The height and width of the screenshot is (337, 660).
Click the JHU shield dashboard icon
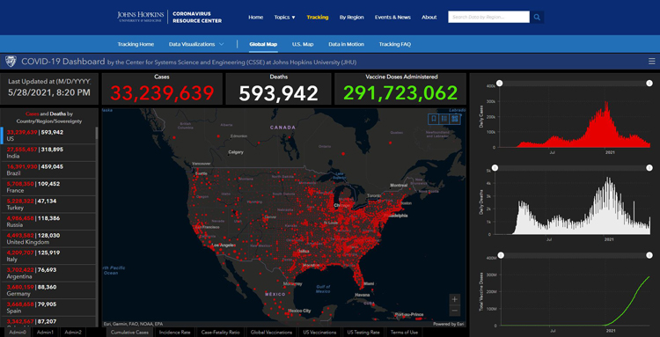click(x=11, y=62)
